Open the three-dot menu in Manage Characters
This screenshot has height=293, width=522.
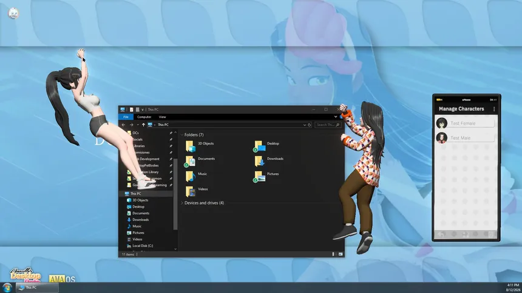(494, 109)
